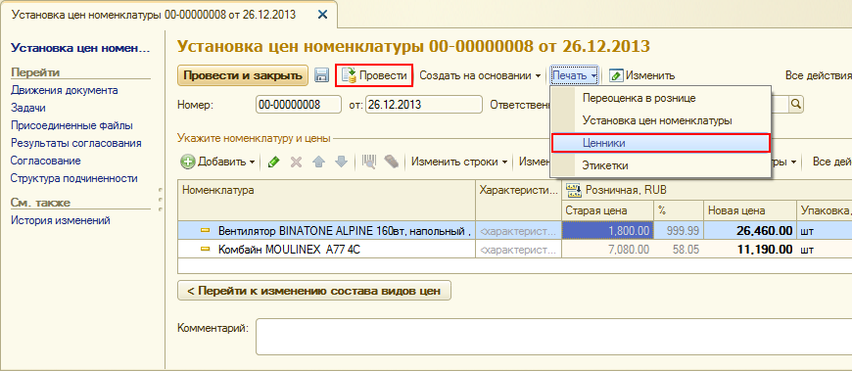Click the new price cell 11,190.00
The height and width of the screenshot is (371, 852).
click(x=750, y=250)
